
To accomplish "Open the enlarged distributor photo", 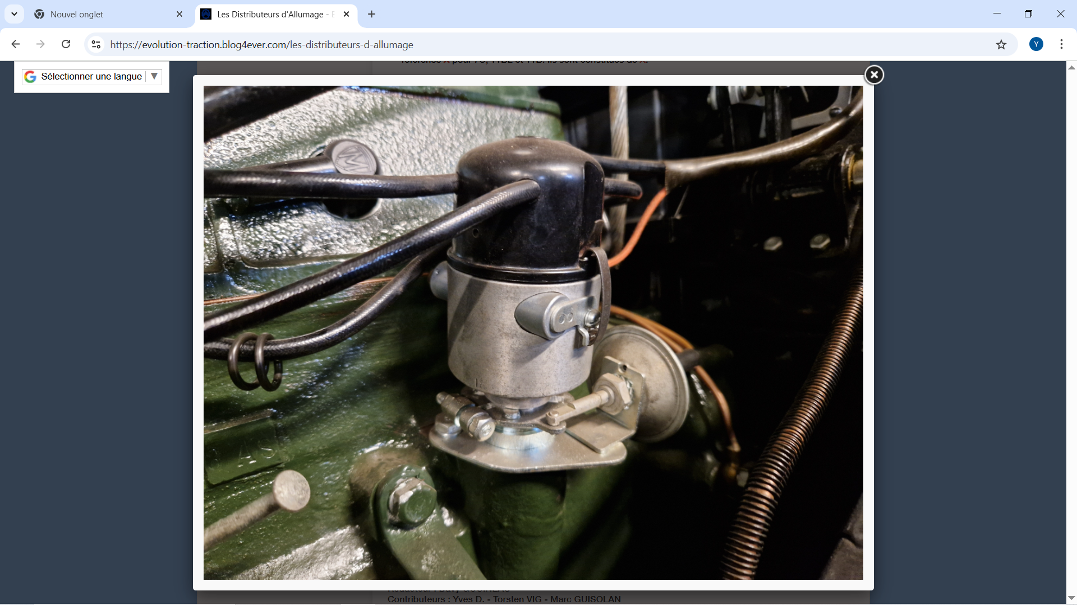I will [x=533, y=333].
